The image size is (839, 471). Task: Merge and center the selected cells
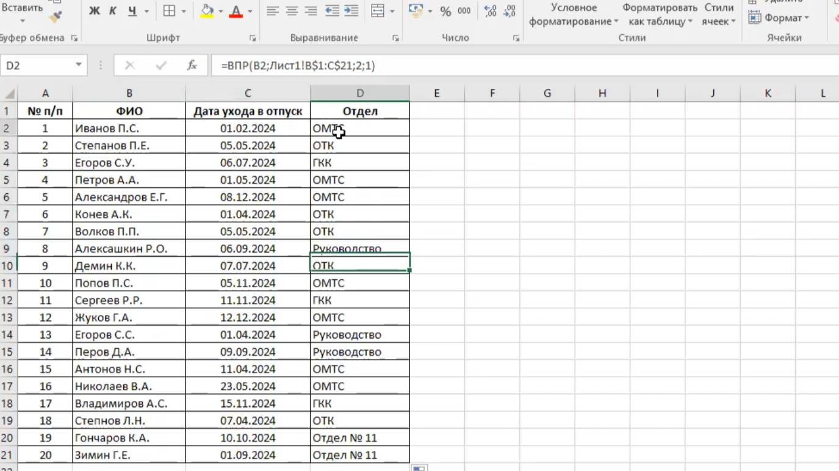click(378, 11)
